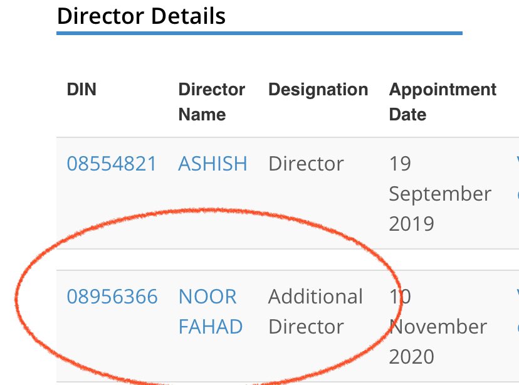Click the 19 September 2019 appointment date
The height and width of the screenshot is (385, 519).
(x=440, y=194)
